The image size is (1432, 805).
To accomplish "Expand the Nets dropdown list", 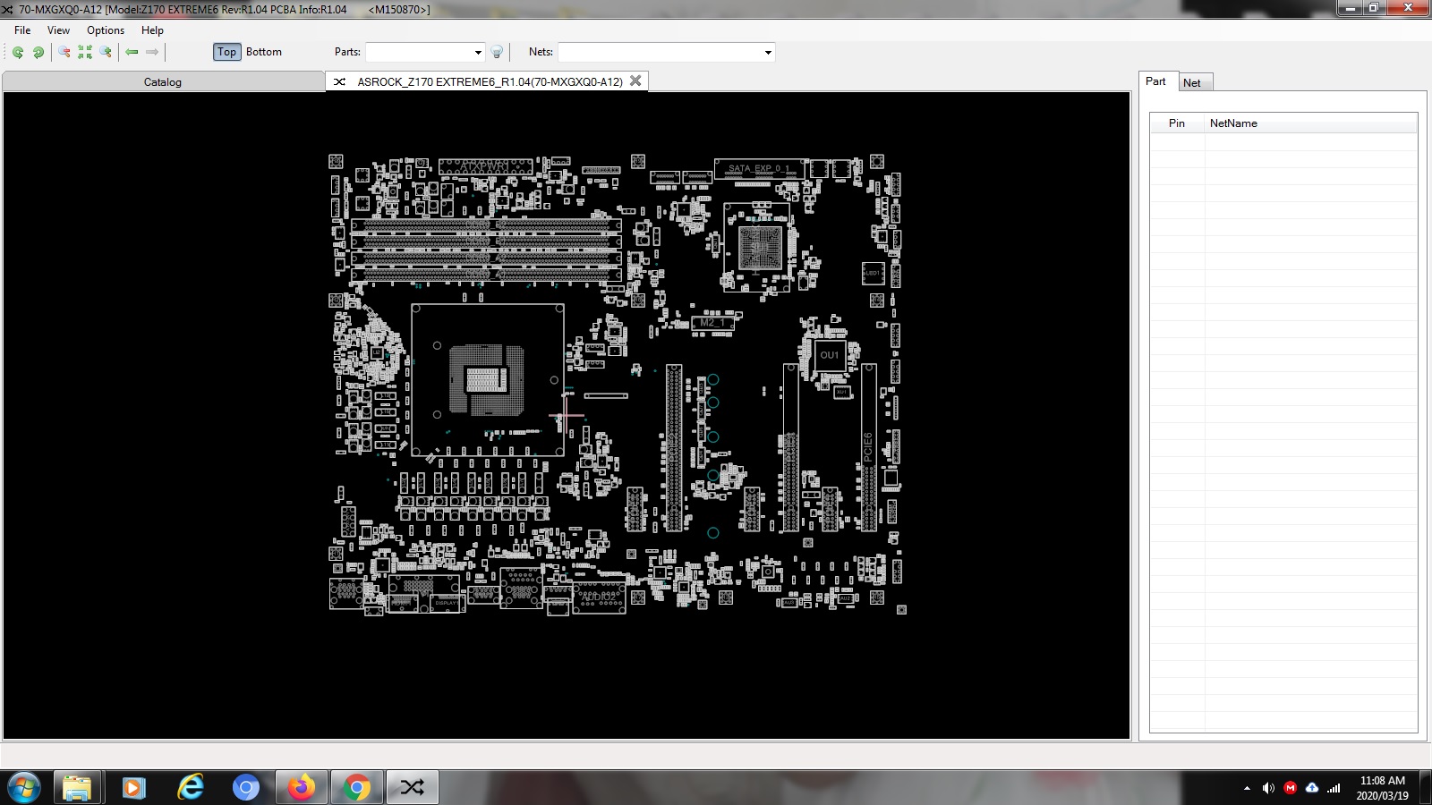I will (x=767, y=52).
